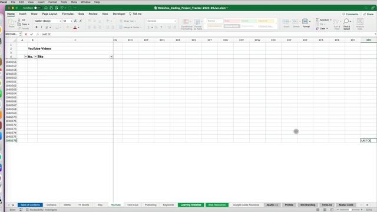Select the XEQ column header
The height and width of the screenshot is (212, 377).
[162, 40]
